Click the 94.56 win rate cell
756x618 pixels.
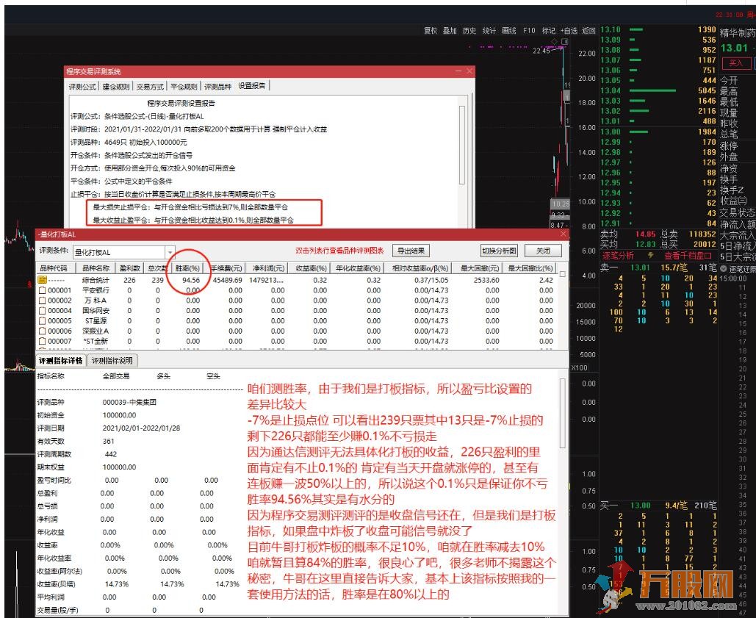191,280
